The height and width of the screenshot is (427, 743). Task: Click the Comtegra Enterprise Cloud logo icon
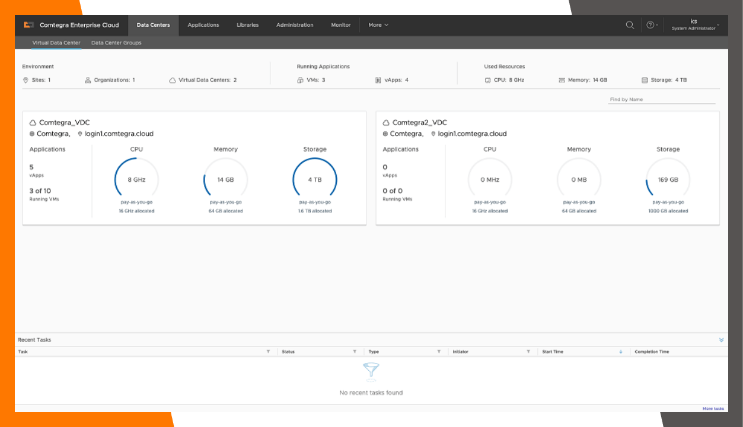click(28, 25)
